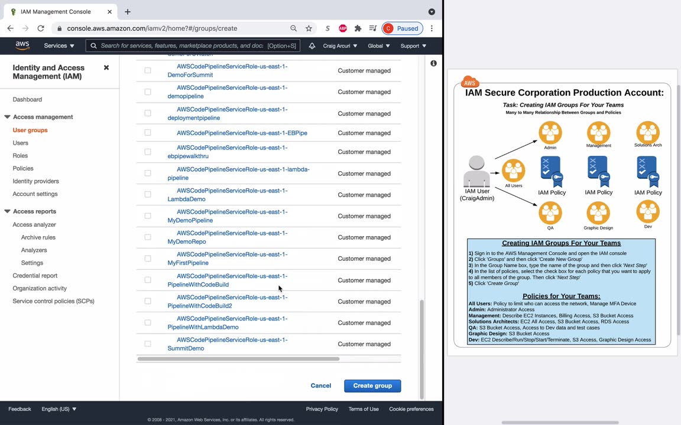Collapse the Access management section
Viewport: 681px width, 425px height.
pos(7,117)
